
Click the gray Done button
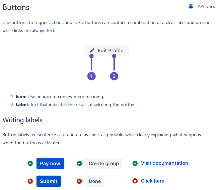pos(95,181)
